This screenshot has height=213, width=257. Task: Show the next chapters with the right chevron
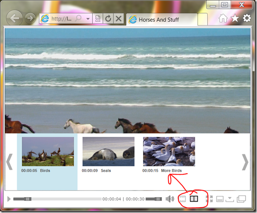click(245, 162)
